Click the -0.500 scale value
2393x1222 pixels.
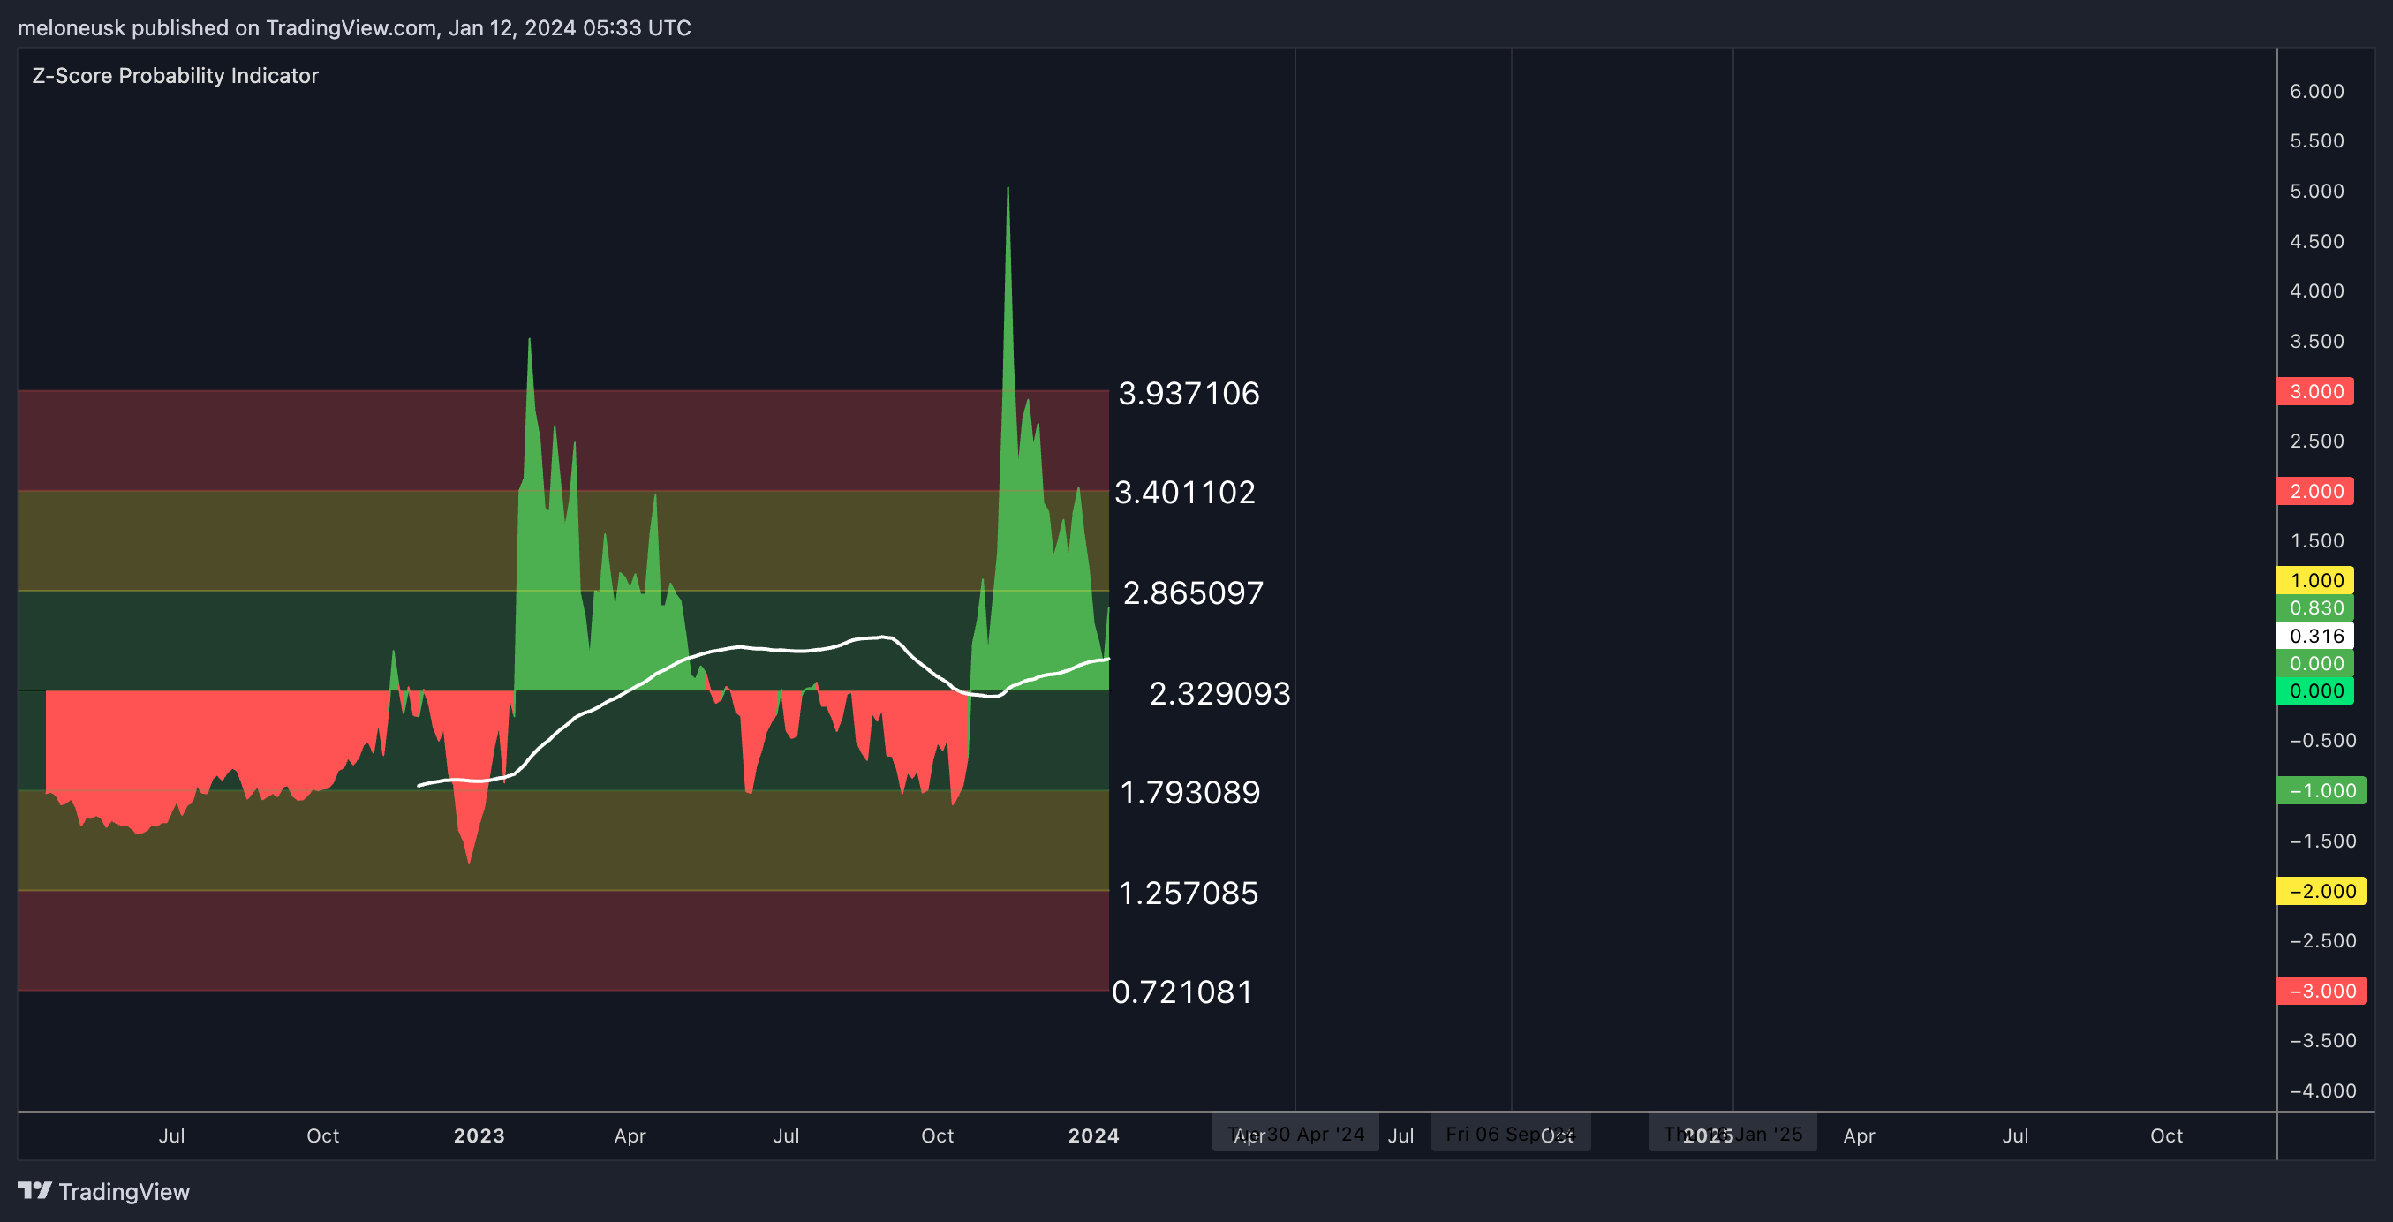[x=2322, y=741]
